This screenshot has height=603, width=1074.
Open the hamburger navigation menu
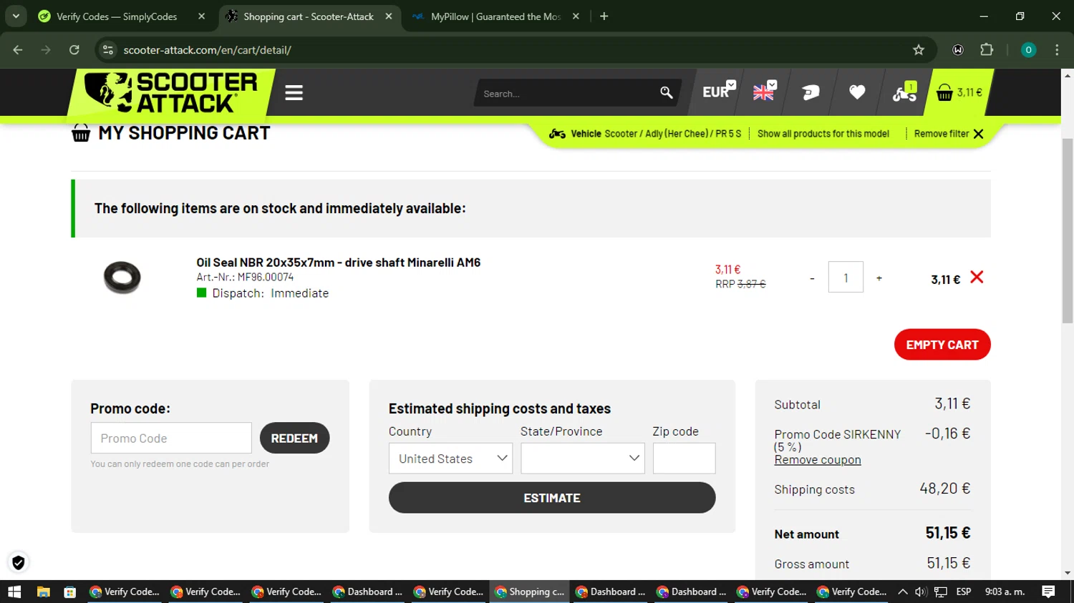[x=294, y=93]
